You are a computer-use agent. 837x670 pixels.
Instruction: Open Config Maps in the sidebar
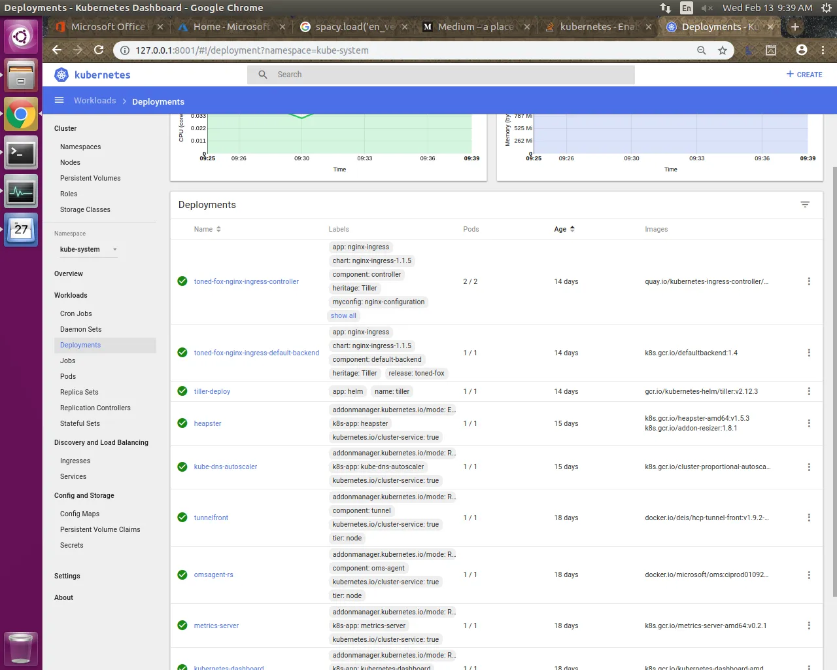80,514
